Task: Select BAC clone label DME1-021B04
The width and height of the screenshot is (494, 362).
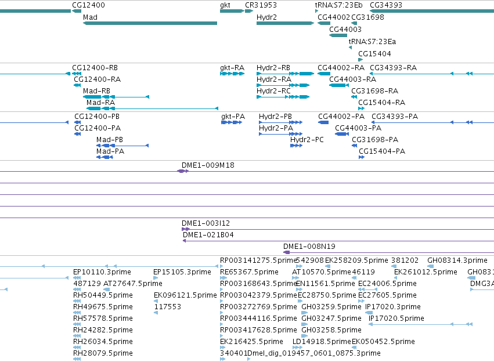Action: 208,235
